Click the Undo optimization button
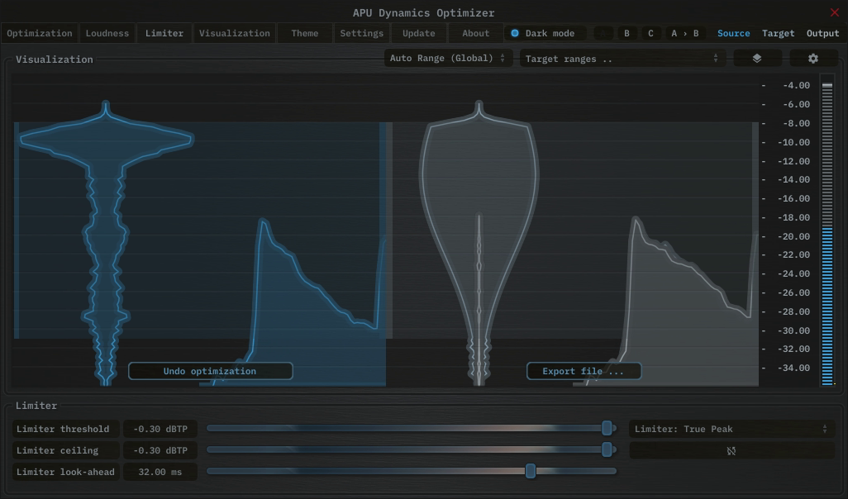Image resolution: width=848 pixels, height=499 pixels. click(211, 371)
